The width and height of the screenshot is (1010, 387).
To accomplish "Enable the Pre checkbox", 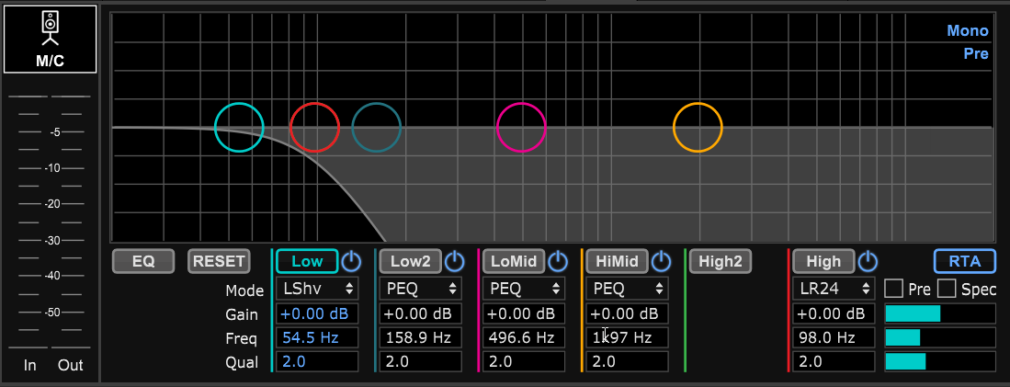I will tap(893, 289).
